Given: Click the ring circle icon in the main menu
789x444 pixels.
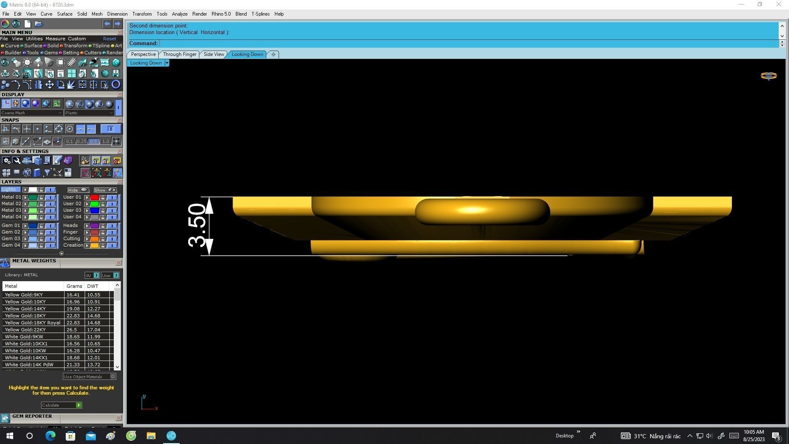Looking at the screenshot, I should coord(116,85).
